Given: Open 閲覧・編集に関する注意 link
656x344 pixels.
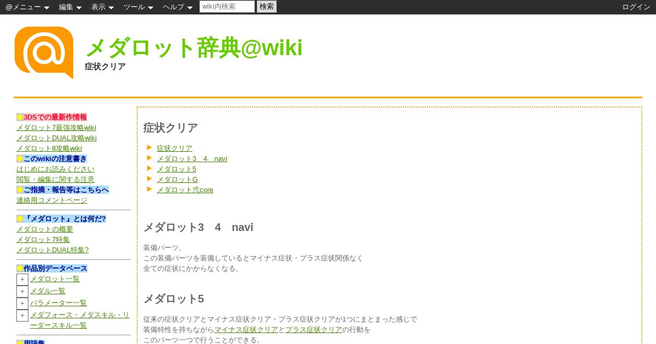Looking at the screenshot, I should click(x=55, y=180).
